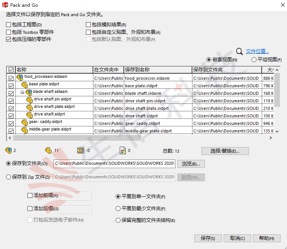Click the drive shaft.sldprt part icon

[29, 115]
